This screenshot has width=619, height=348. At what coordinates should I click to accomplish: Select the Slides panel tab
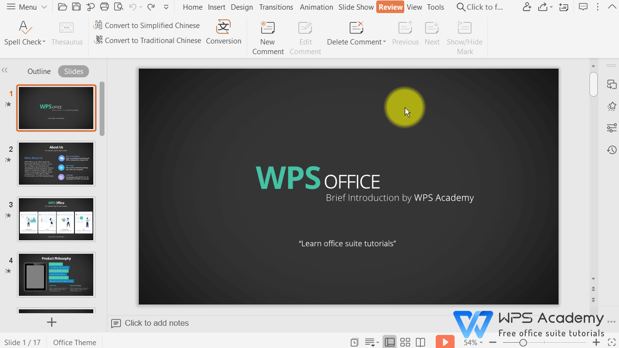point(74,71)
